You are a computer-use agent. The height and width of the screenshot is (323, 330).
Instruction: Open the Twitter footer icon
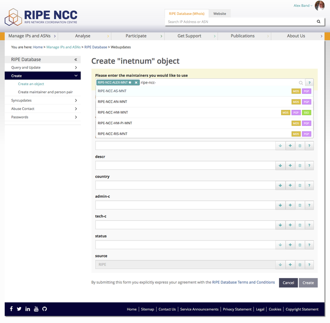click(x=19, y=309)
